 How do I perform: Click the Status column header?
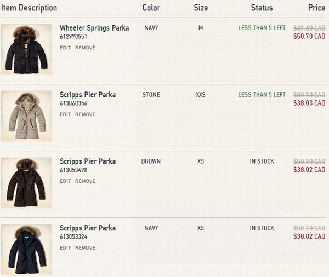tap(262, 8)
